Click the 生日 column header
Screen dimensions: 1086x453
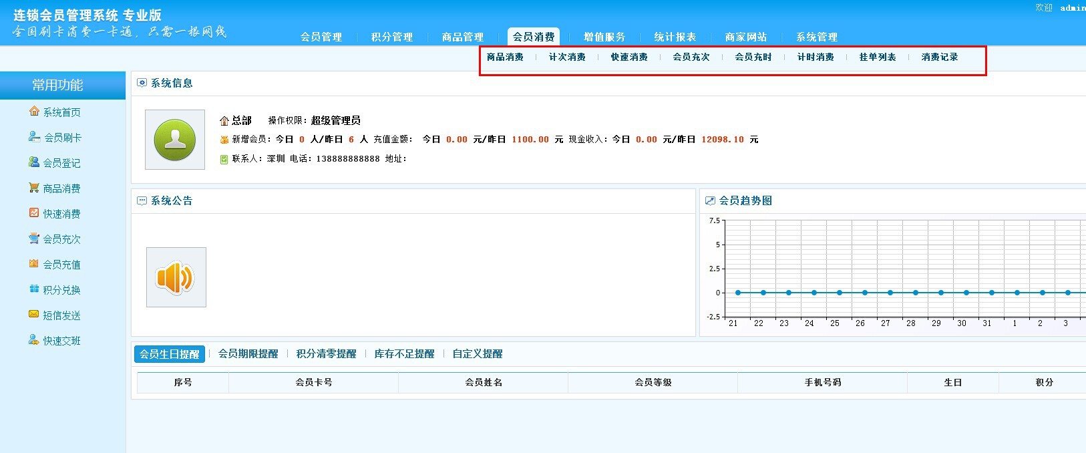click(x=953, y=382)
